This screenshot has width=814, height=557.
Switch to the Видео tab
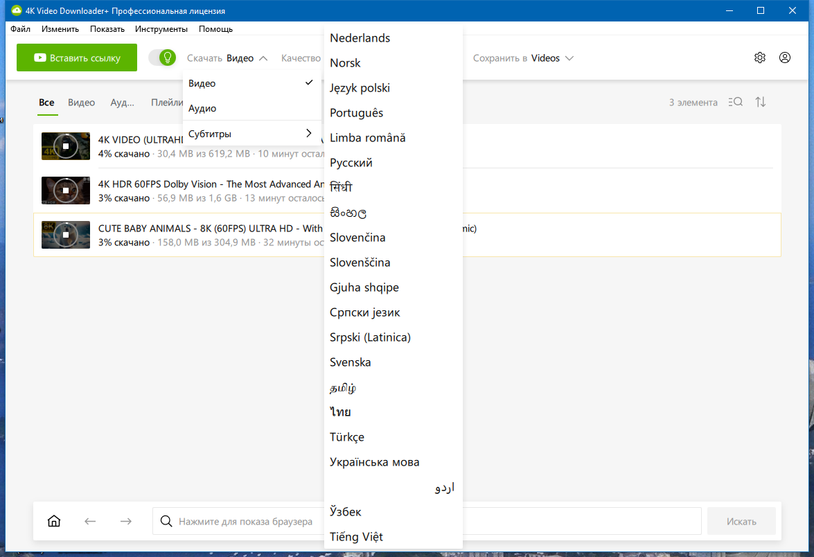pyautogui.click(x=82, y=103)
